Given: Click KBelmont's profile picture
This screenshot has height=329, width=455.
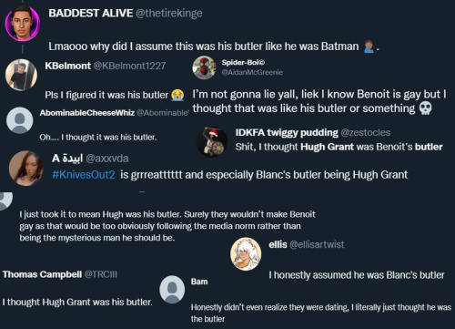Looking at the screenshot, I should (x=21, y=75).
